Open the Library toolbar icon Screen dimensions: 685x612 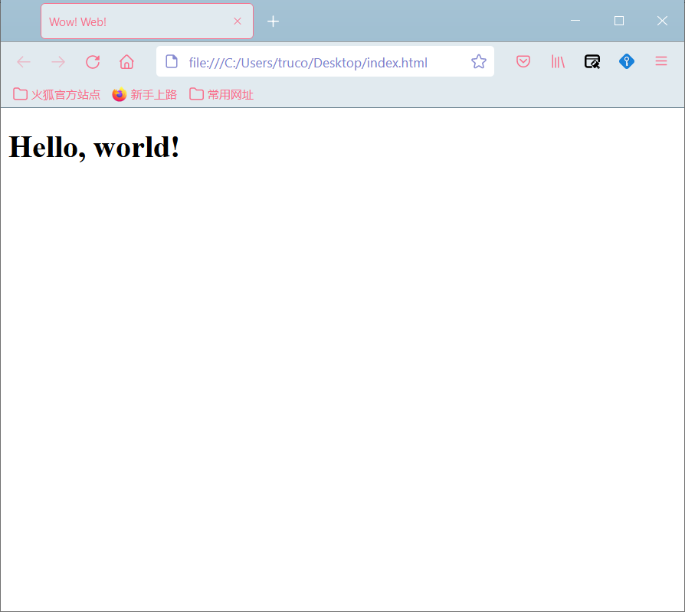[558, 62]
